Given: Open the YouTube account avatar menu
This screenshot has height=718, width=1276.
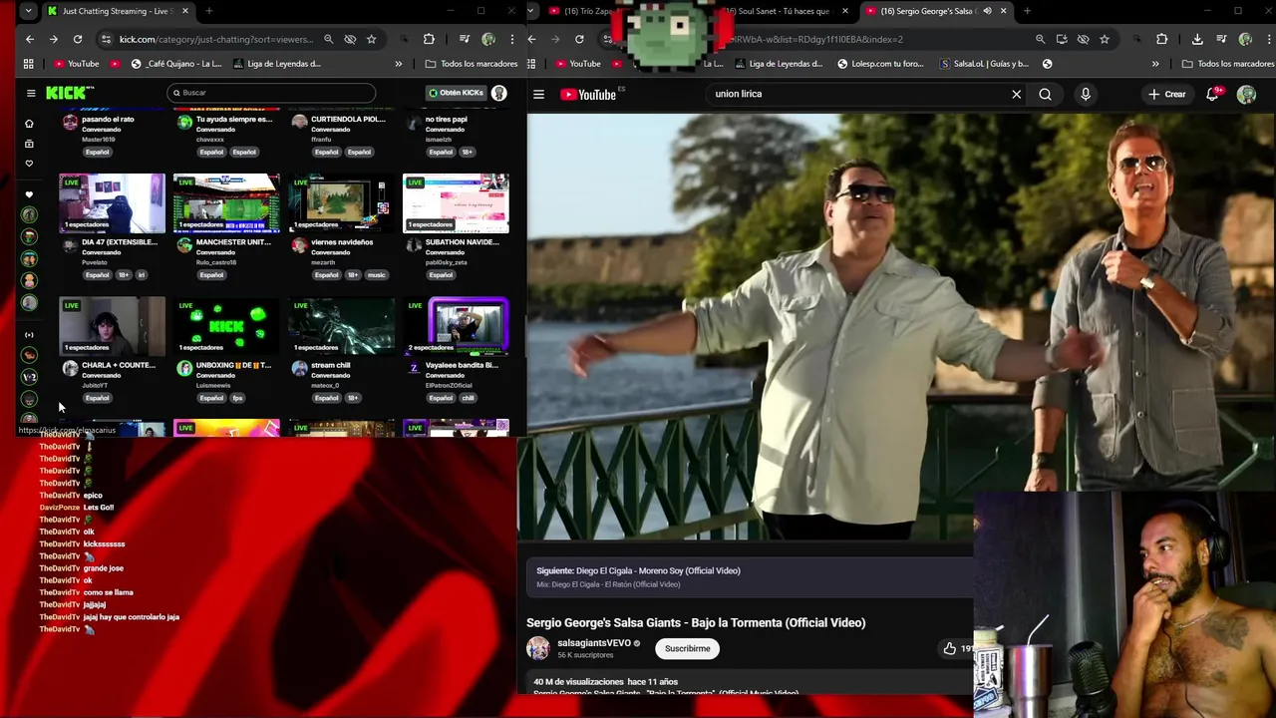Looking at the screenshot, I should (1246, 95).
